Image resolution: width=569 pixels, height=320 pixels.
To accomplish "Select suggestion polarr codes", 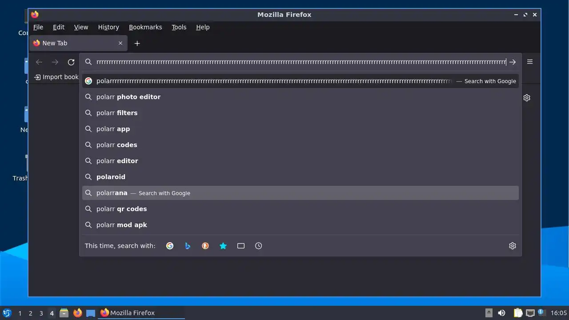I will point(301,145).
